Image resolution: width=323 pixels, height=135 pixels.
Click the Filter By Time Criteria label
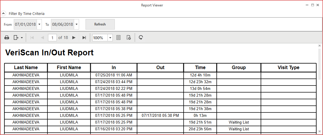click(x=27, y=13)
